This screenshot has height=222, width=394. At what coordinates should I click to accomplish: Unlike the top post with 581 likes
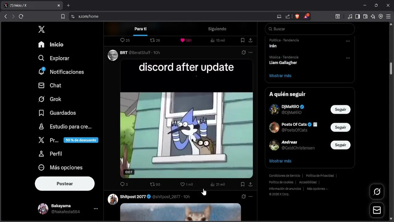186,40
